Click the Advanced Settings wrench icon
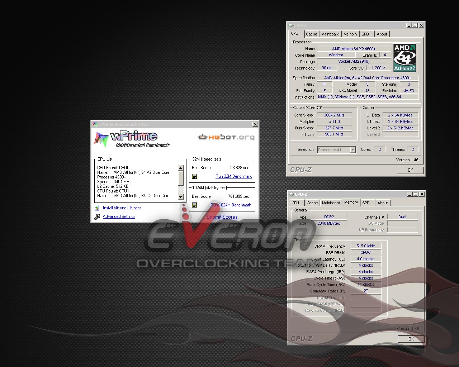The width and height of the screenshot is (459, 367). 97,216
